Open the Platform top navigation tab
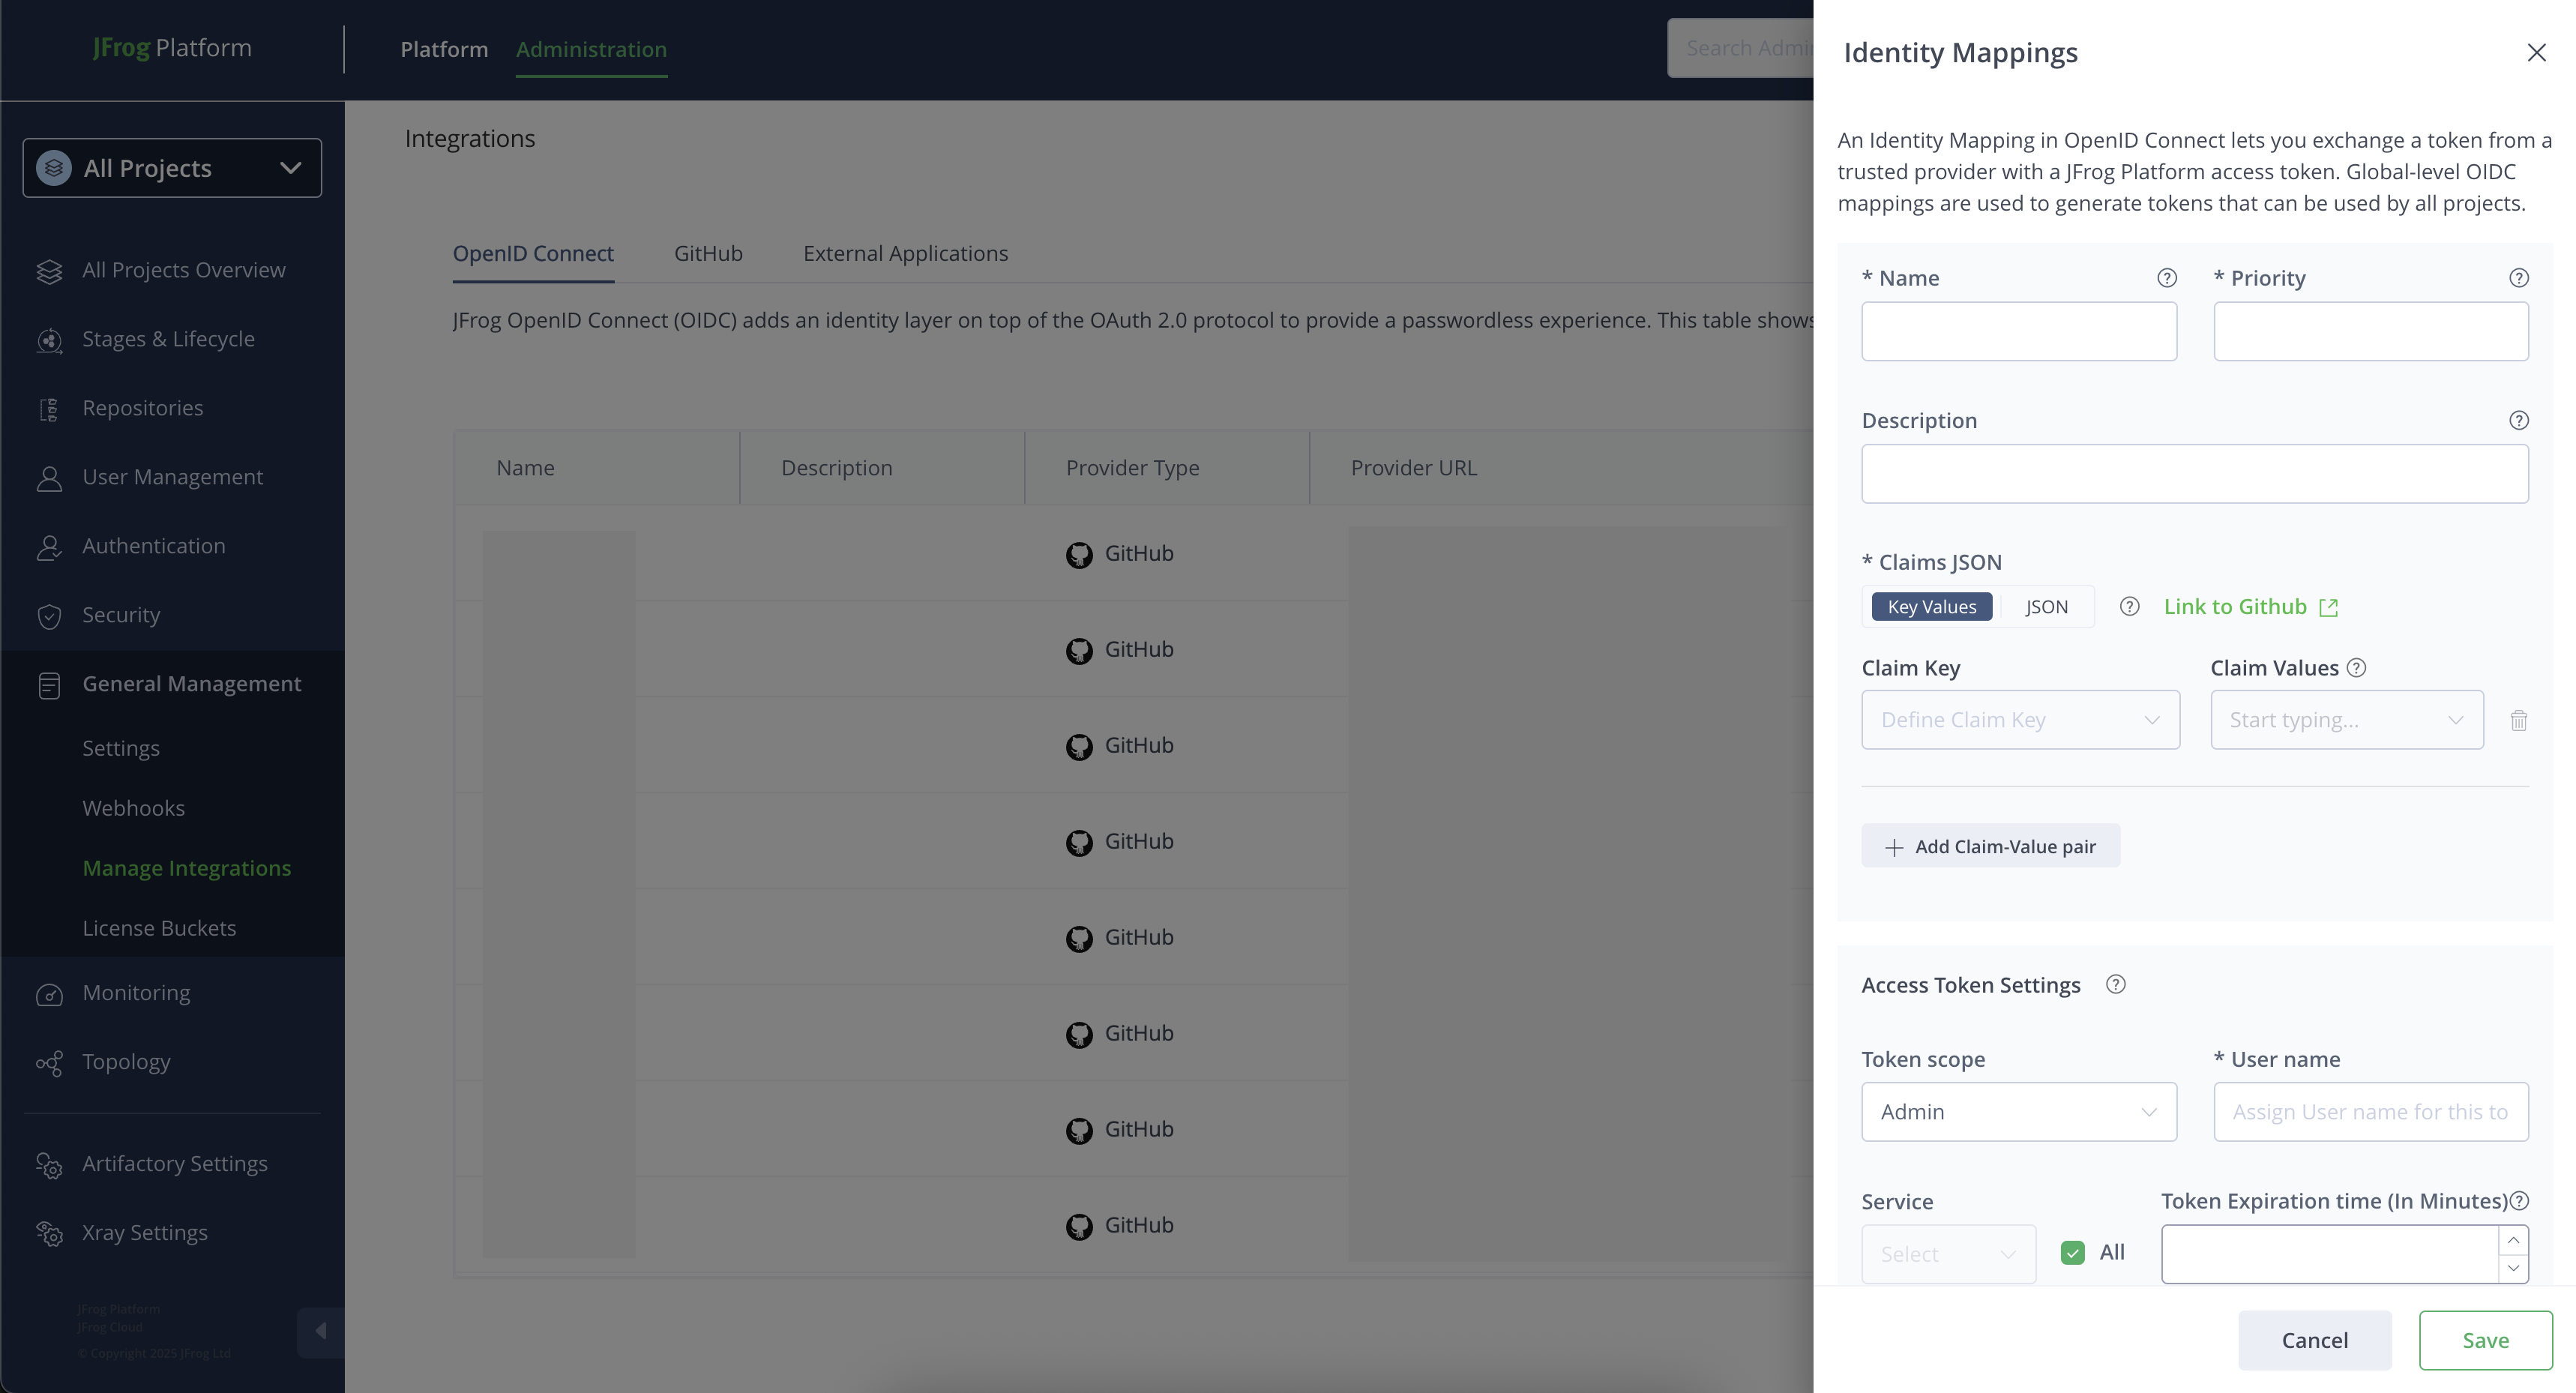This screenshot has height=1393, width=2576. [444, 49]
